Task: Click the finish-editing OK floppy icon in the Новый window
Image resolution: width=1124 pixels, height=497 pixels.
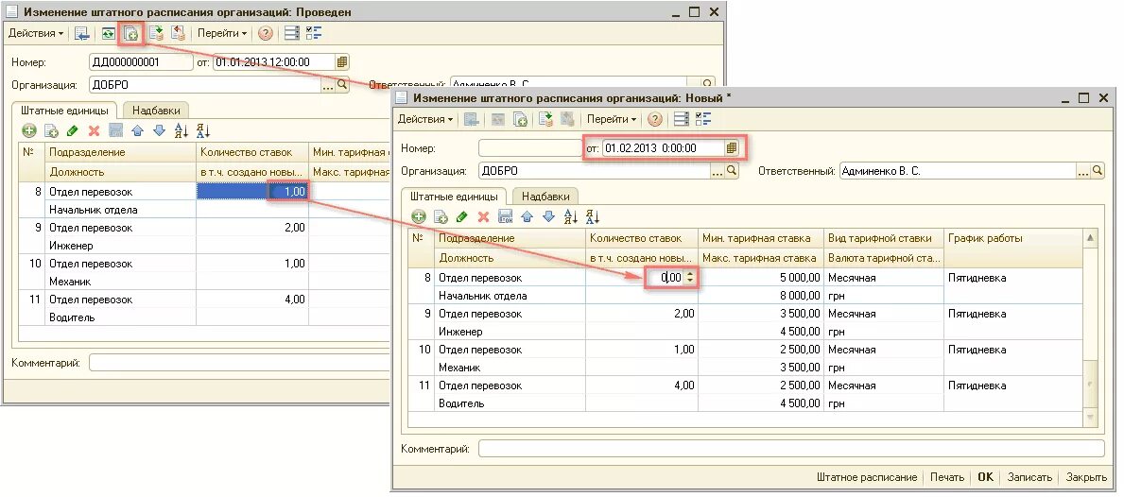Action: 506,217
